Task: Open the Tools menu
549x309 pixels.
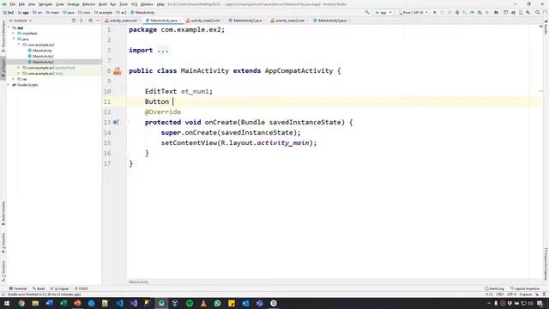Action: coord(124,4)
